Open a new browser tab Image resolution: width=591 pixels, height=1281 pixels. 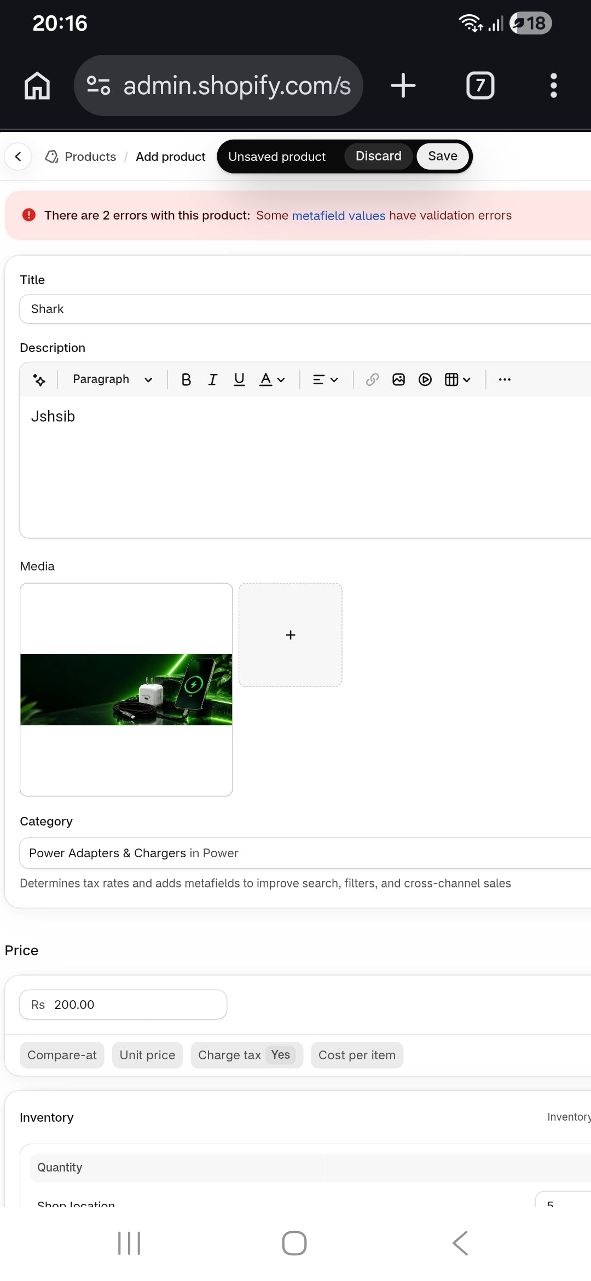(x=403, y=85)
